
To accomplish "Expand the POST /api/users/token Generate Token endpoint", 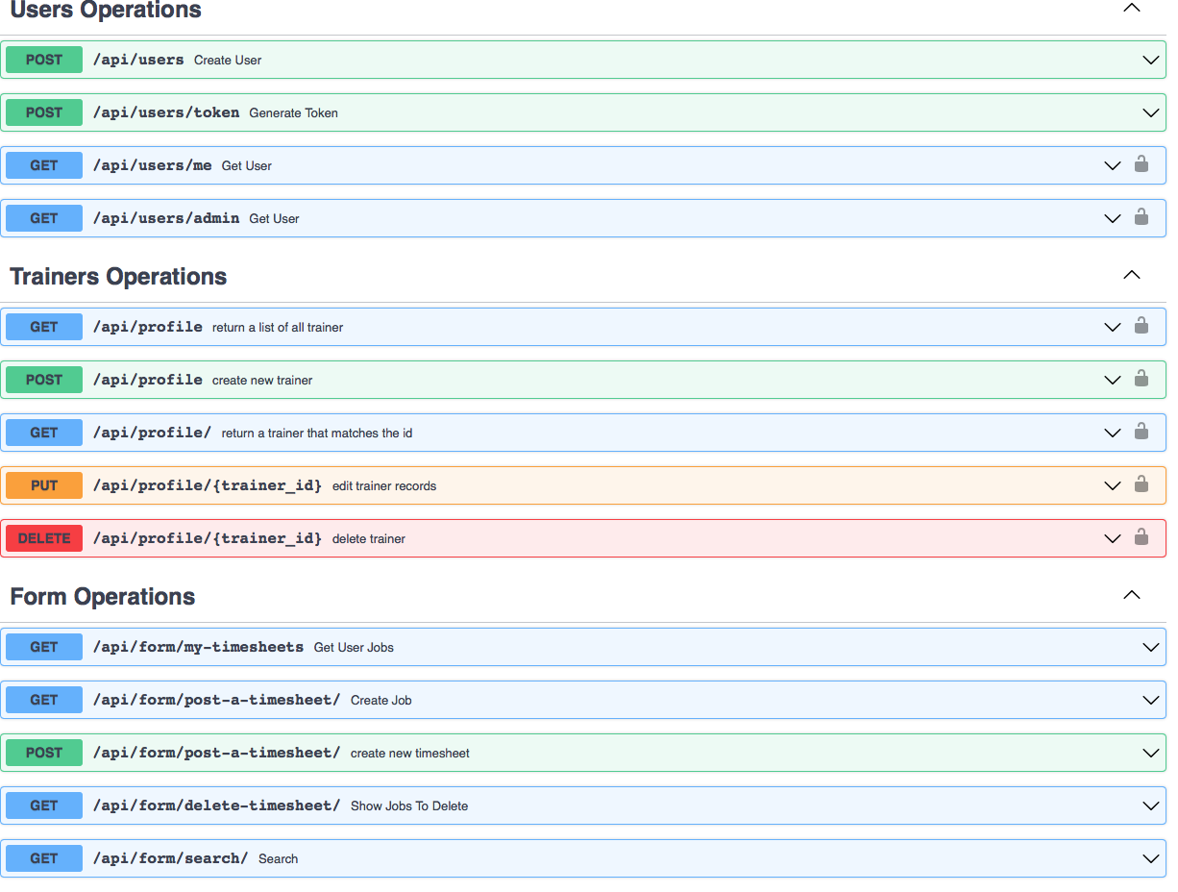I will click(1150, 112).
